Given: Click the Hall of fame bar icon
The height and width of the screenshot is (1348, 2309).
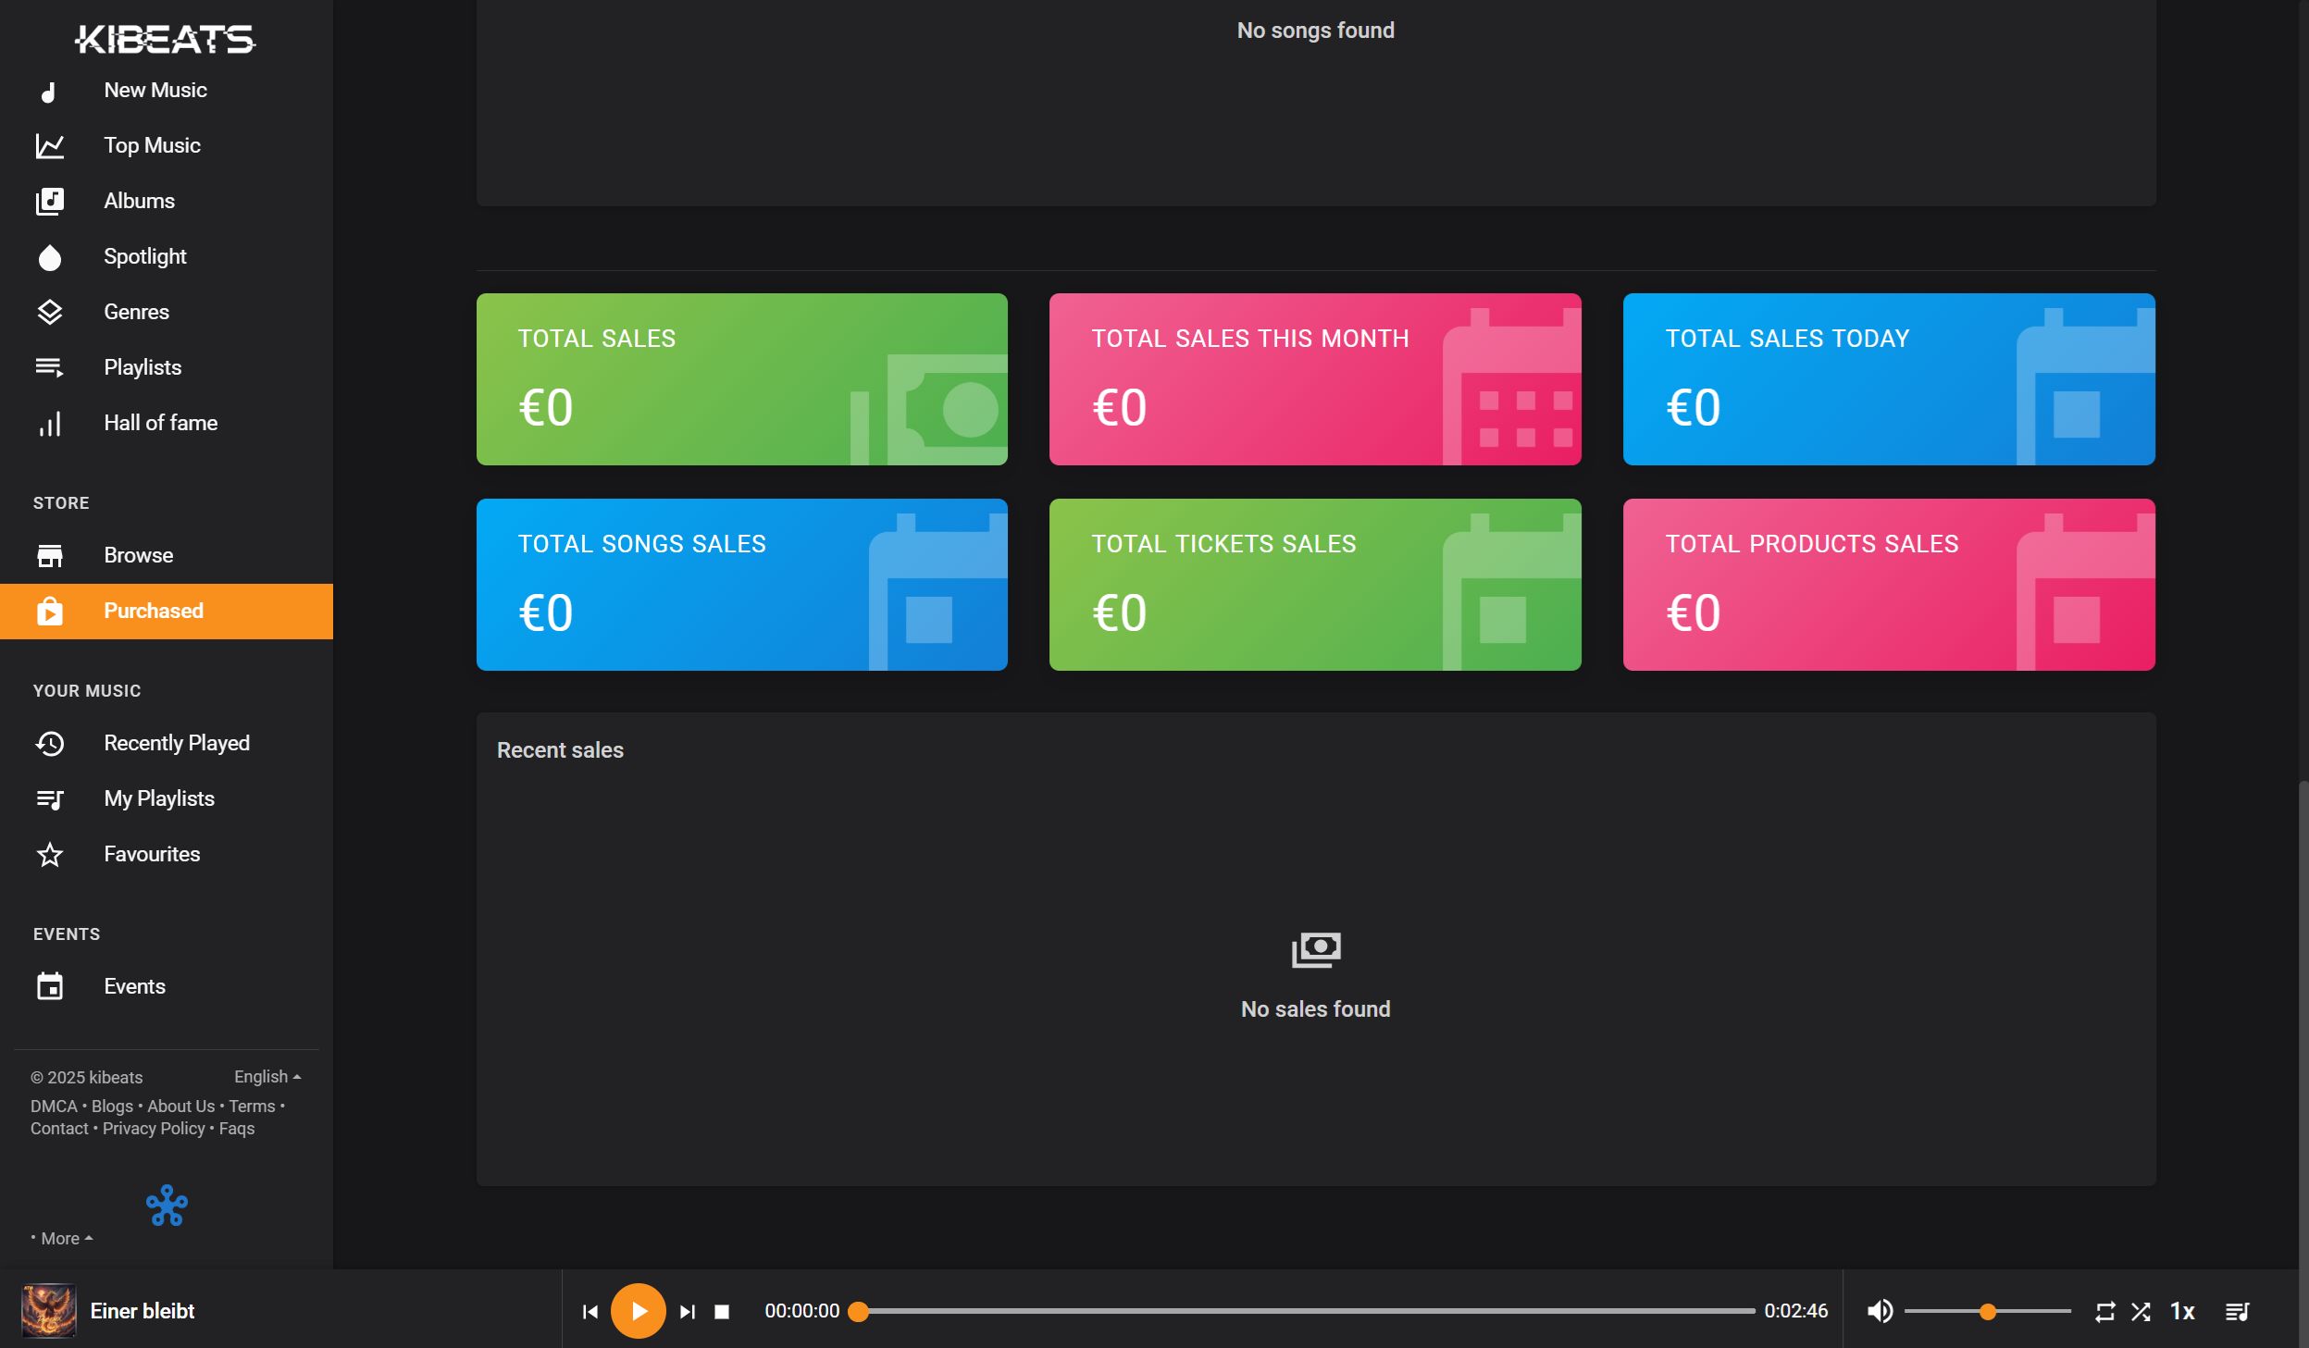Looking at the screenshot, I should [50, 424].
